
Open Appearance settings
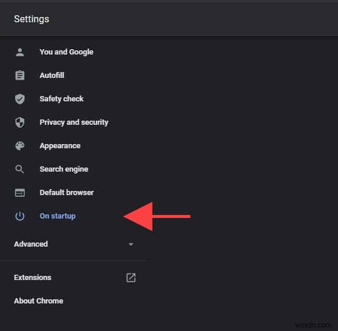tap(60, 146)
